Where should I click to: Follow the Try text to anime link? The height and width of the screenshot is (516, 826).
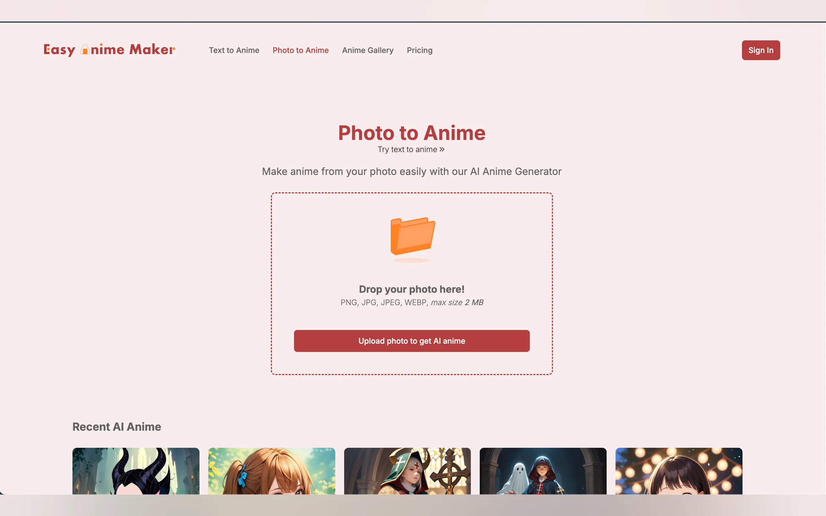[x=407, y=149]
